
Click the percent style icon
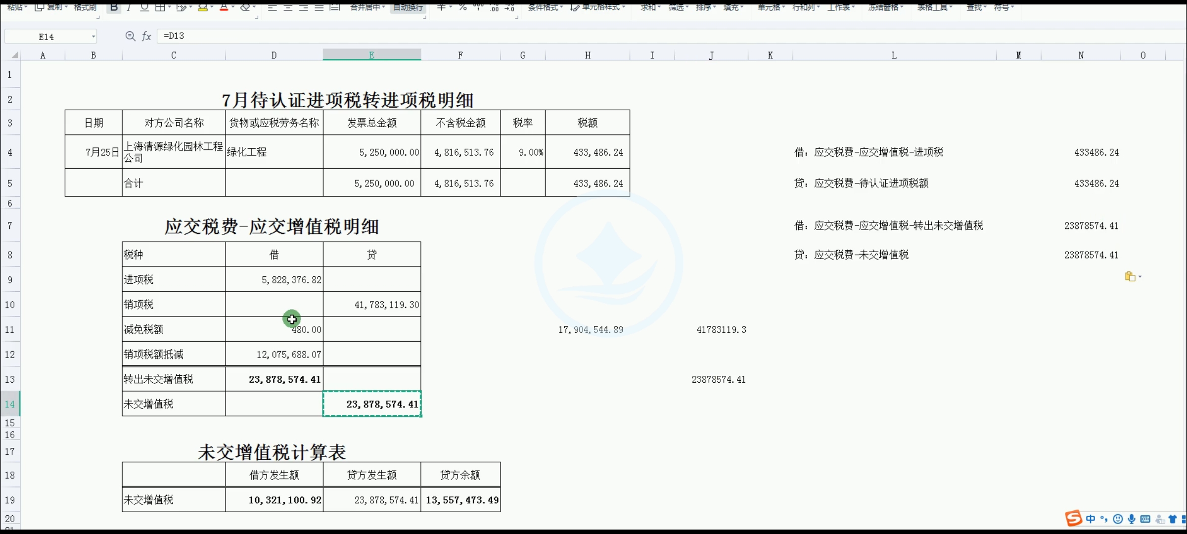tap(462, 7)
